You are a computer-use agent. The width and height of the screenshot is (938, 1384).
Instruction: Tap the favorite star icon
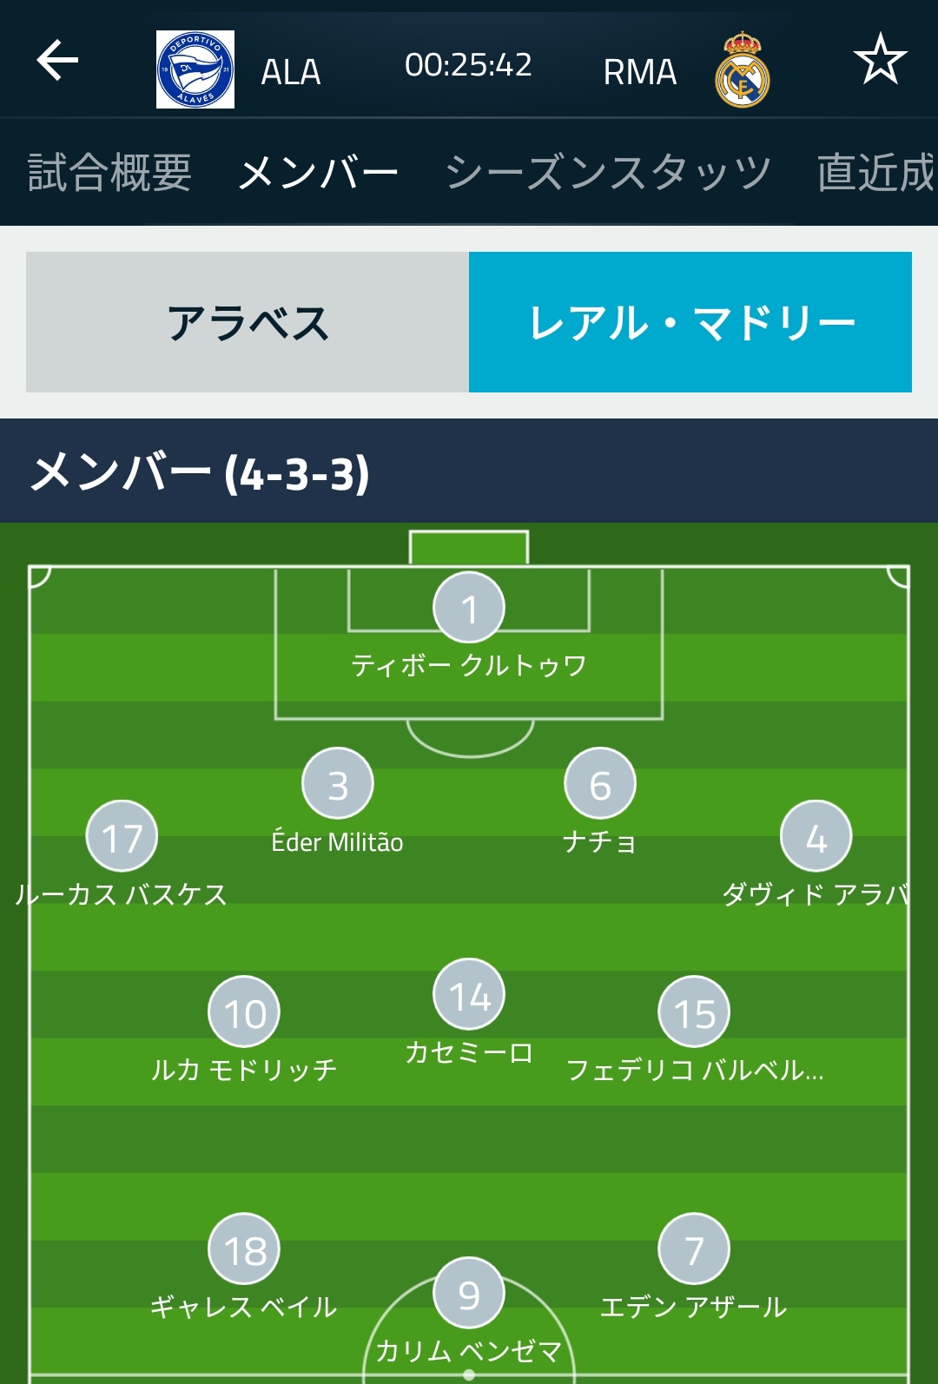[x=880, y=59]
